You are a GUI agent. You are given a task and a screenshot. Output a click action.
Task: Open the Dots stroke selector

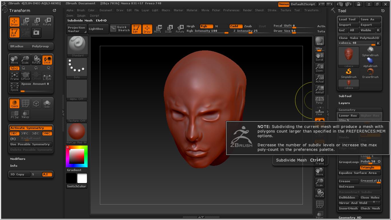point(77,68)
